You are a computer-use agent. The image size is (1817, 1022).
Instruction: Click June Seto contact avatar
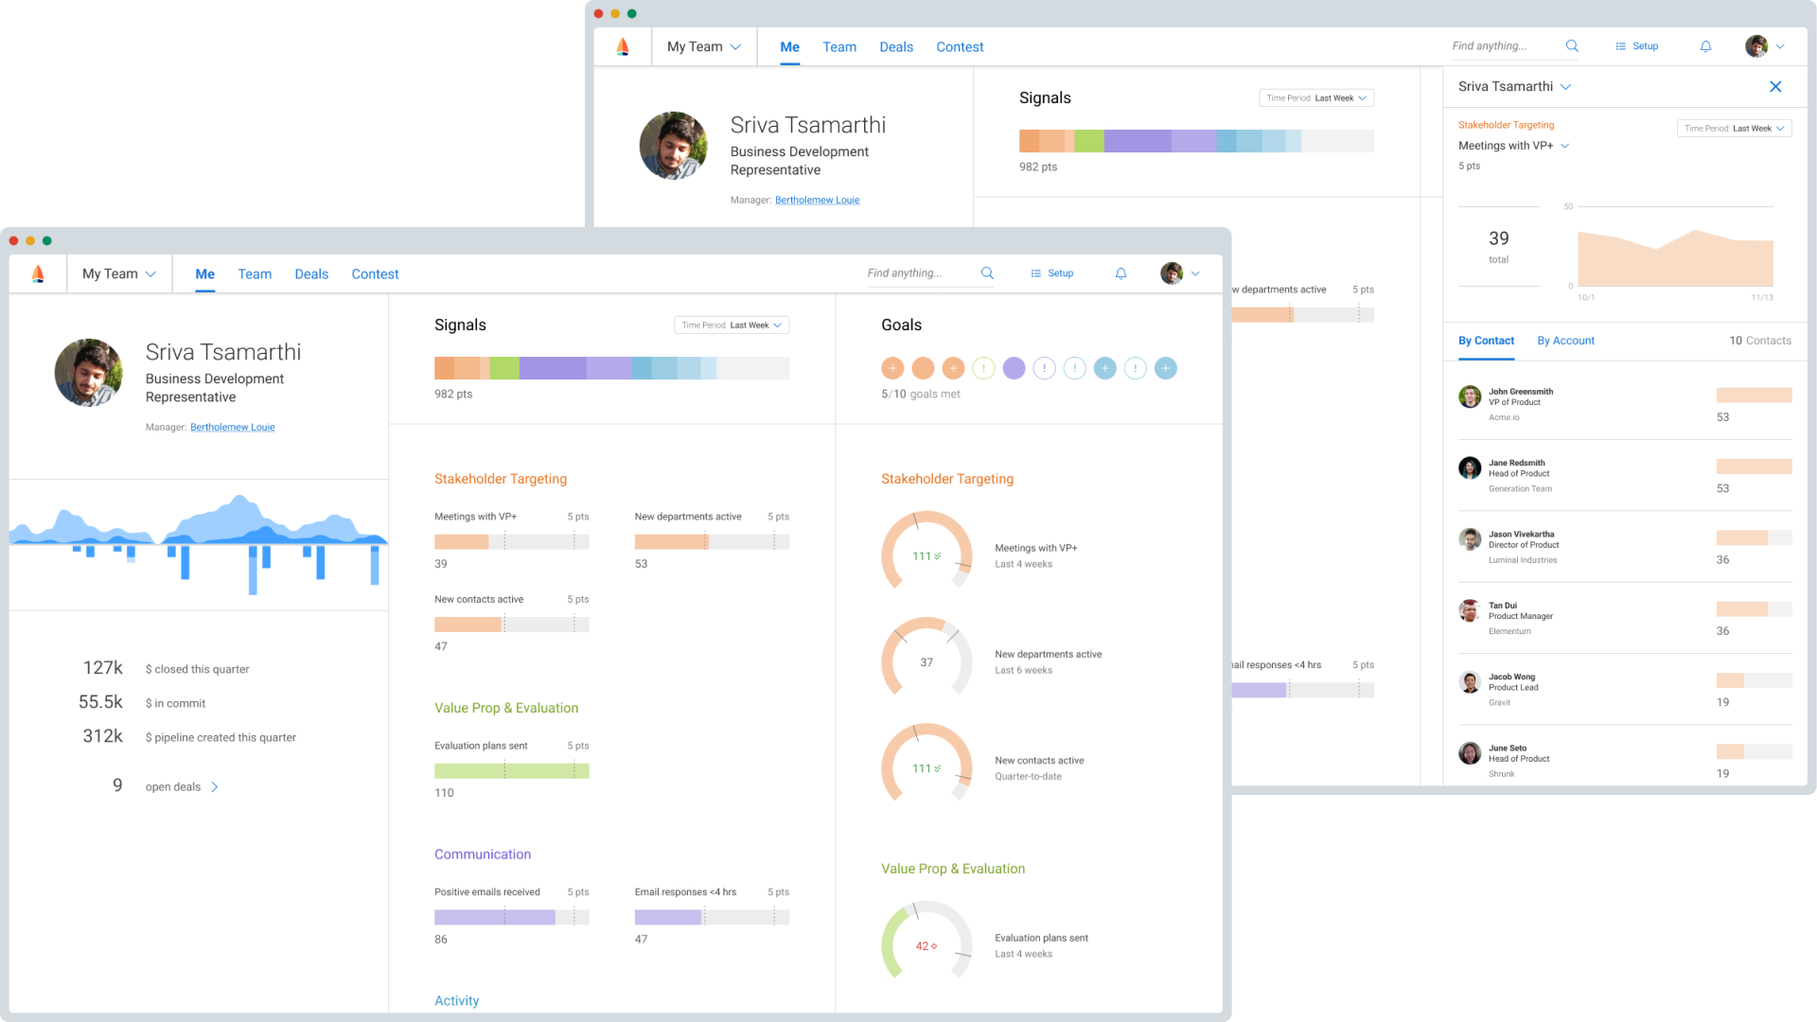(x=1470, y=753)
